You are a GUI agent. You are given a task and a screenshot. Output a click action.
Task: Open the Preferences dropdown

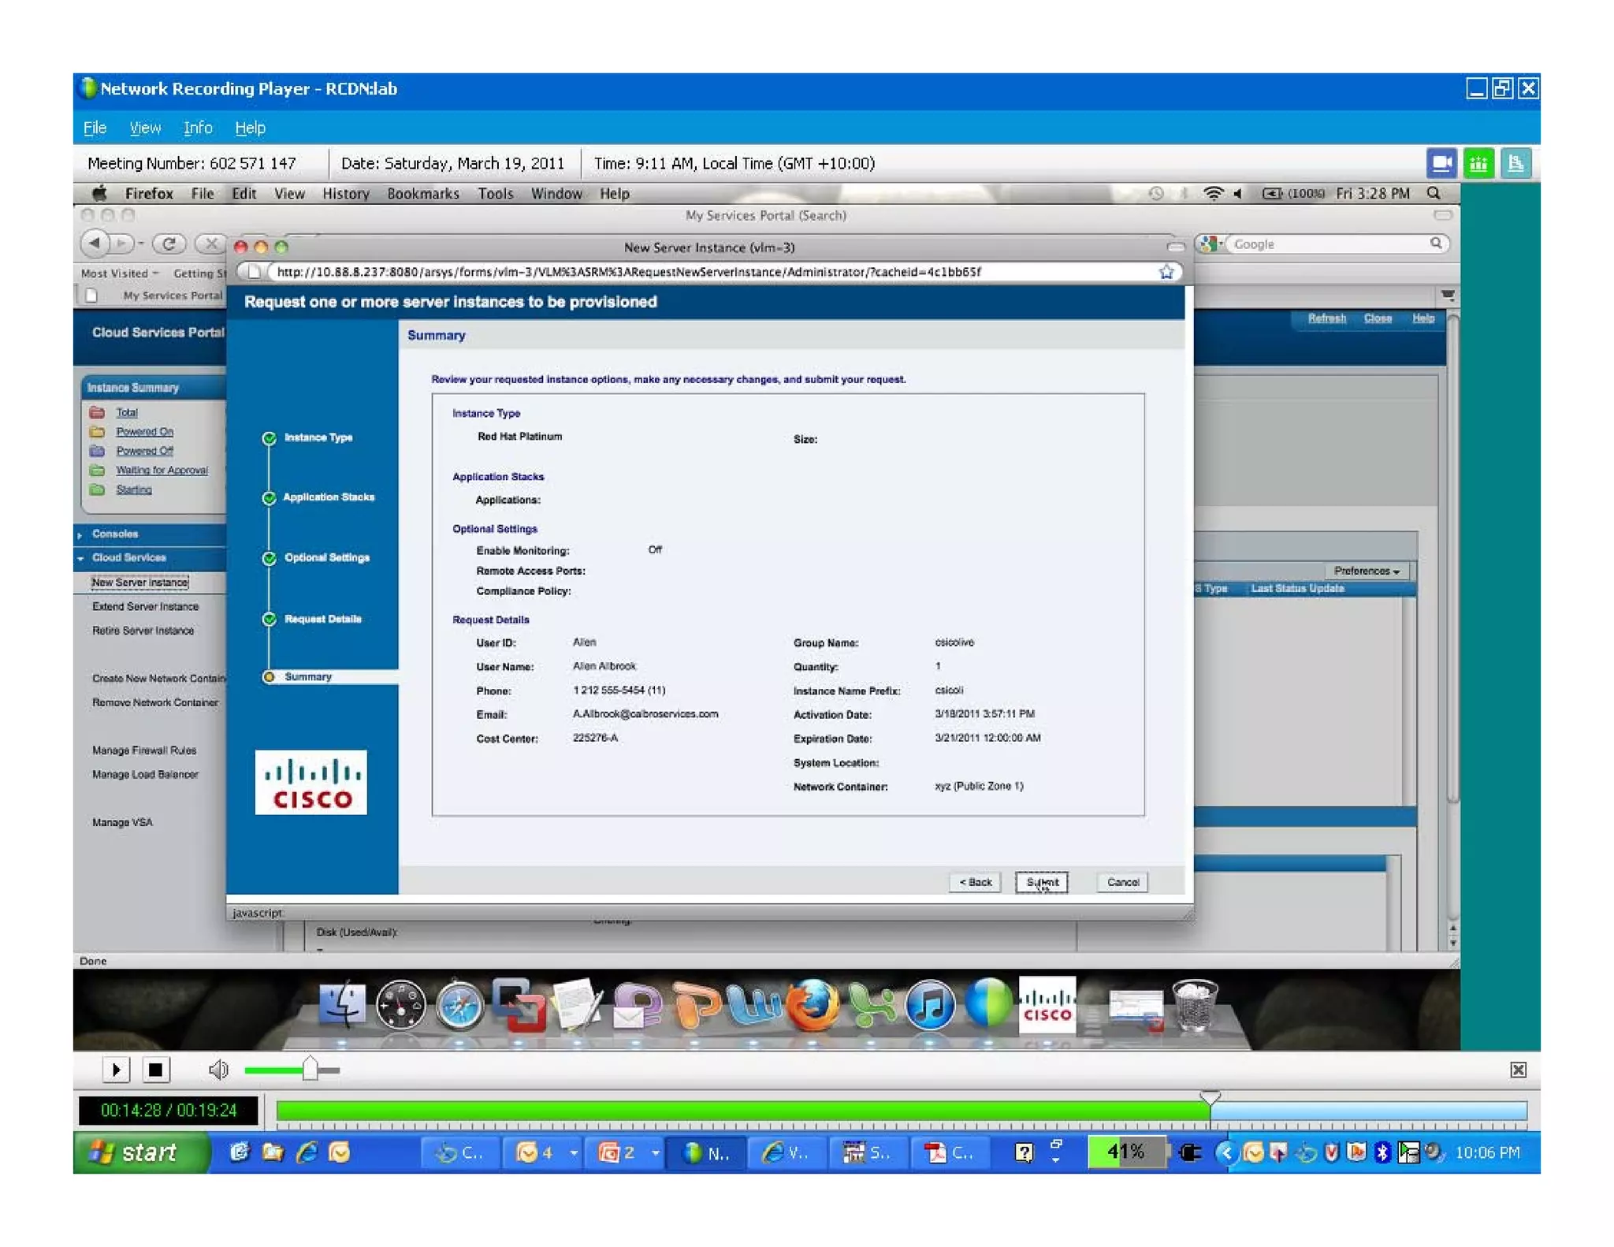coord(1367,571)
